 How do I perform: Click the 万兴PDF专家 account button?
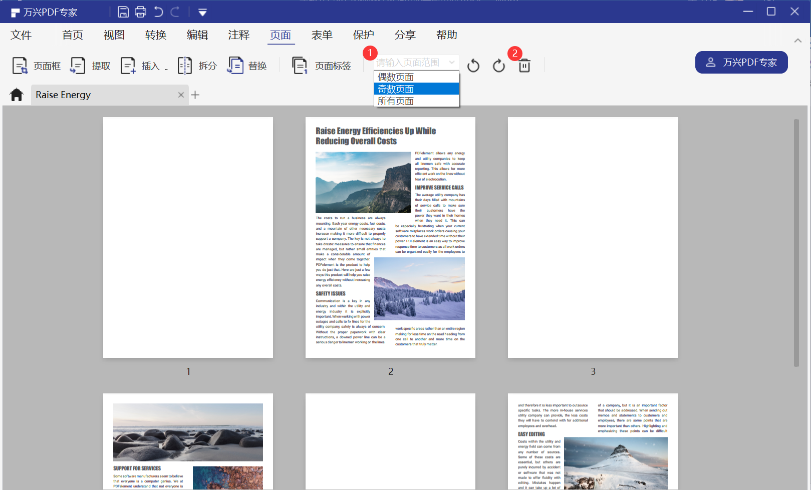click(741, 63)
